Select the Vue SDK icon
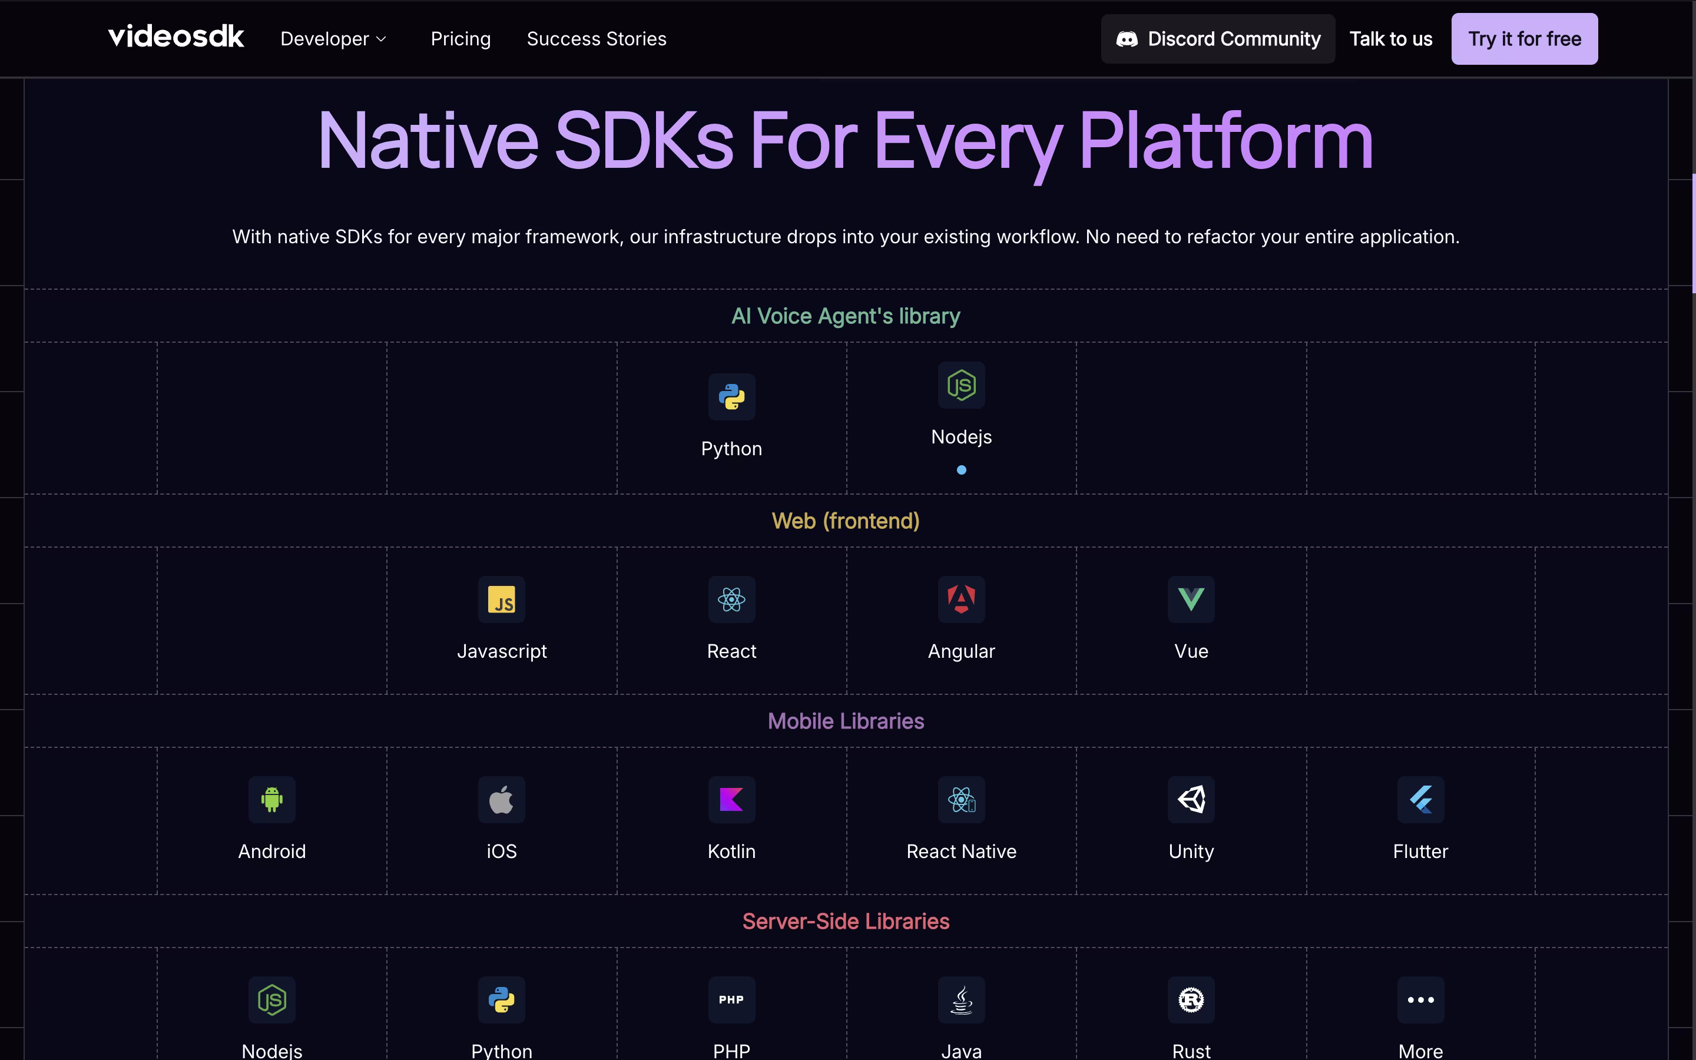The image size is (1696, 1060). click(x=1191, y=599)
